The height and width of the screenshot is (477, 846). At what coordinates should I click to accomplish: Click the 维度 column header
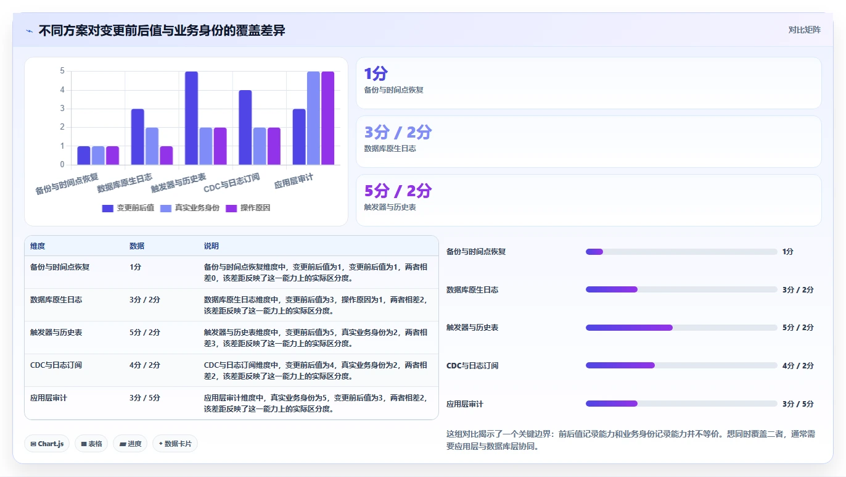tap(38, 246)
